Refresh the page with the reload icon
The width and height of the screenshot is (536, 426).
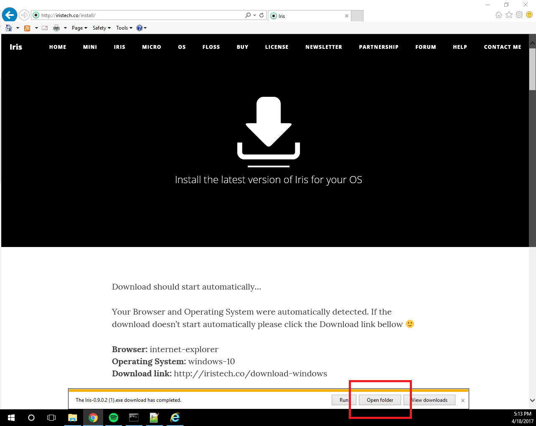coord(262,15)
